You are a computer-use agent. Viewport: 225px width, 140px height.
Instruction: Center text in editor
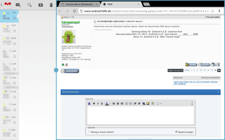[118, 104]
